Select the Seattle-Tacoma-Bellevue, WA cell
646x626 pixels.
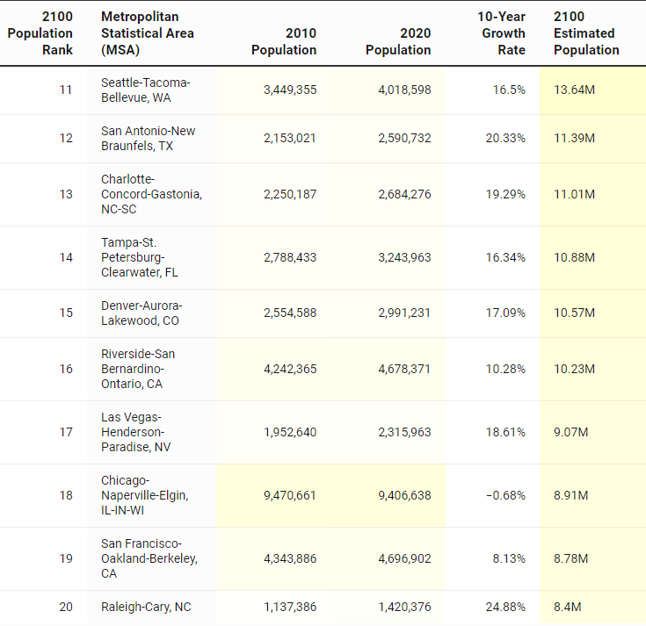145,90
